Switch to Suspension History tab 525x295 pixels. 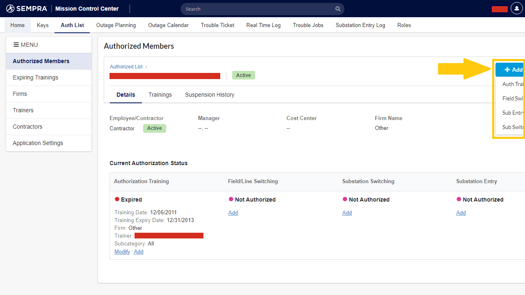[x=210, y=95]
